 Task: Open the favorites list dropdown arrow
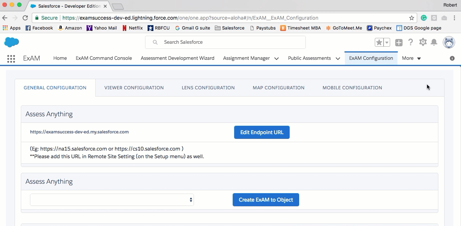point(387,43)
